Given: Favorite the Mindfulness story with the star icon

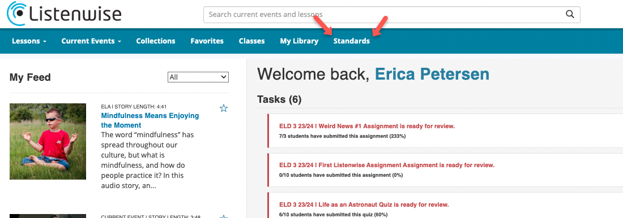Looking at the screenshot, I should [224, 108].
